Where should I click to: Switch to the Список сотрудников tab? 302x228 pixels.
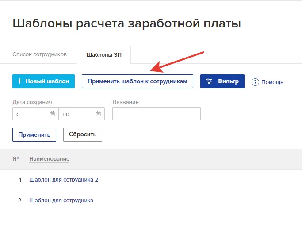(x=39, y=54)
